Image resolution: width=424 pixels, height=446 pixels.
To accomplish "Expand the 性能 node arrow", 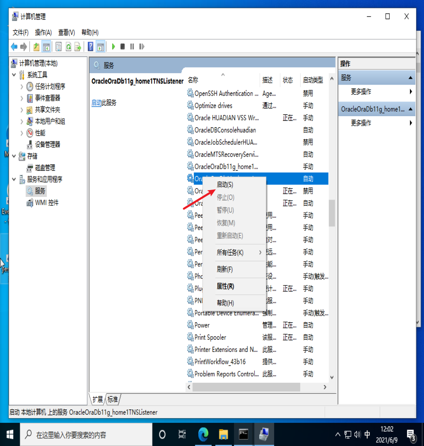I will (22, 133).
